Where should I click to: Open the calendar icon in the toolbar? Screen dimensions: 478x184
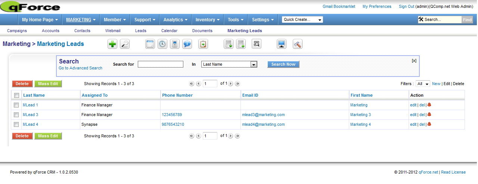(150, 44)
